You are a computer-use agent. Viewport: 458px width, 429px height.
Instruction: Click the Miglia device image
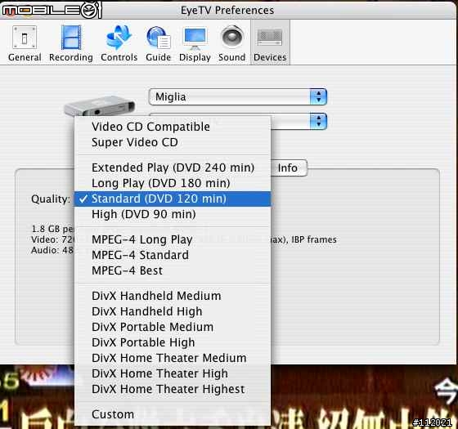click(x=99, y=106)
